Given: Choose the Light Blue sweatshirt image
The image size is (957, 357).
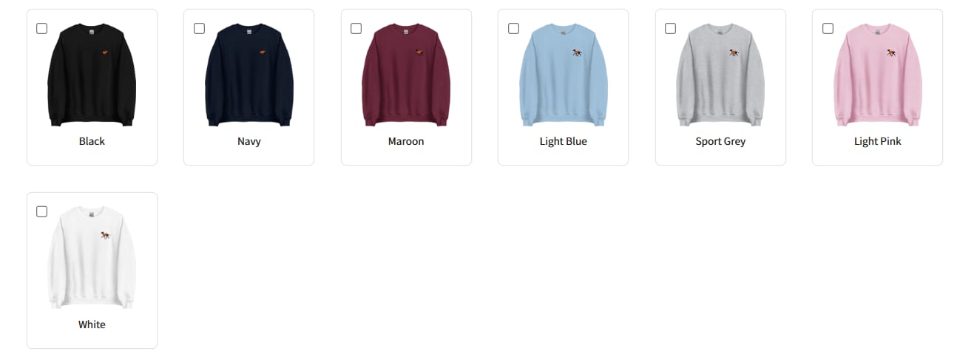Looking at the screenshot, I should tap(564, 74).
